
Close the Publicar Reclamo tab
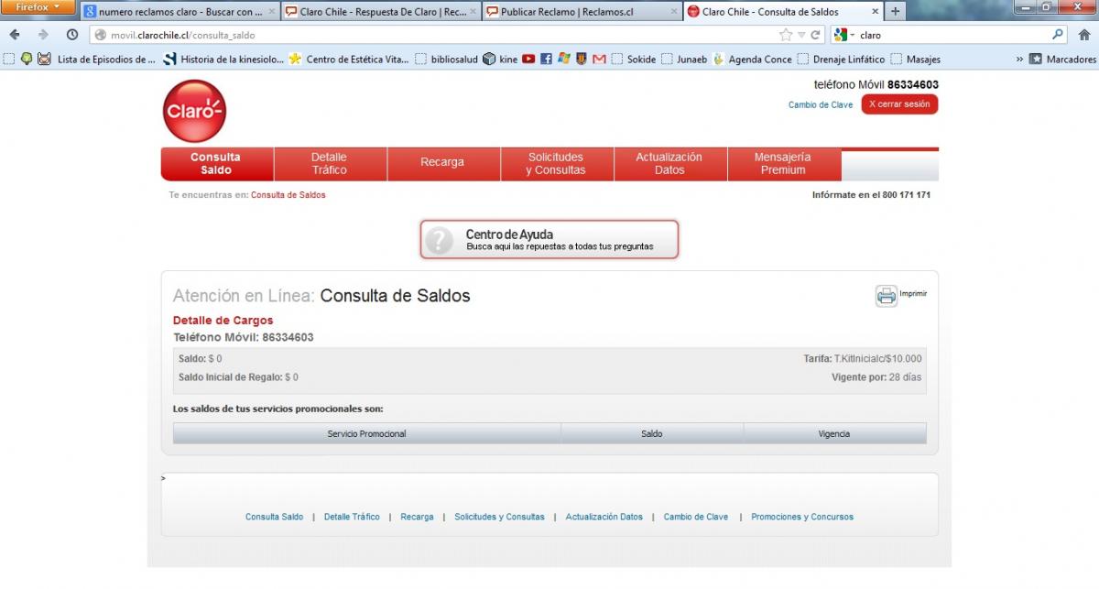(x=675, y=12)
